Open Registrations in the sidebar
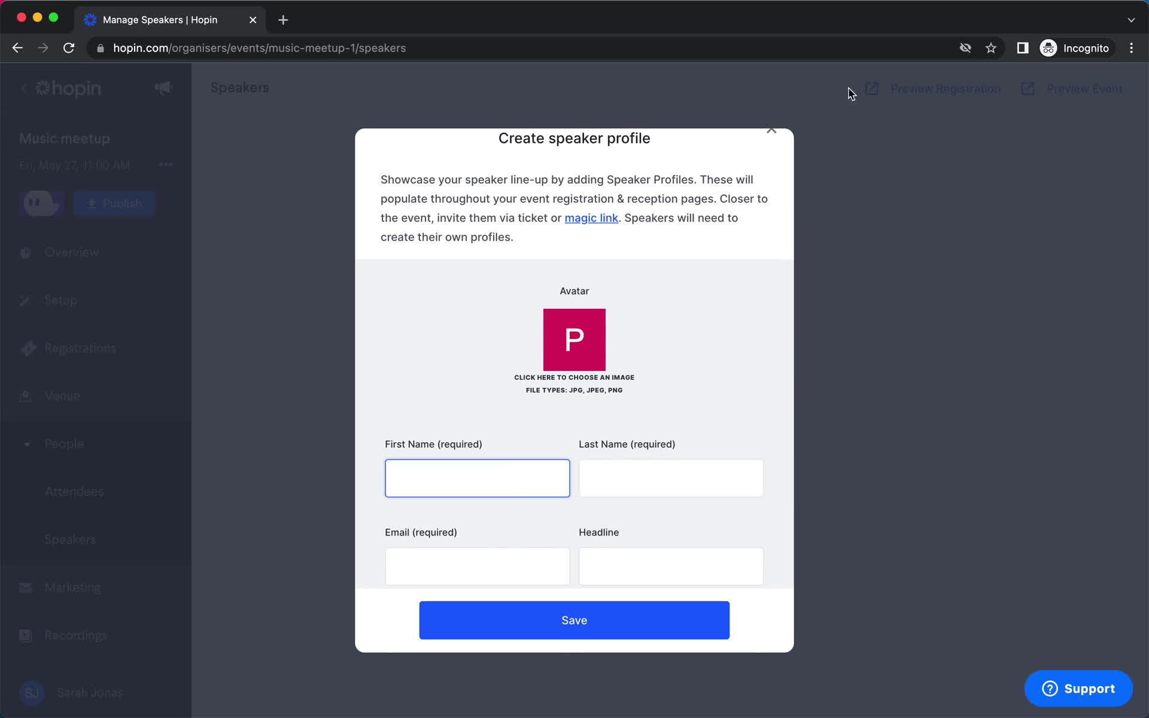 pyautogui.click(x=80, y=348)
